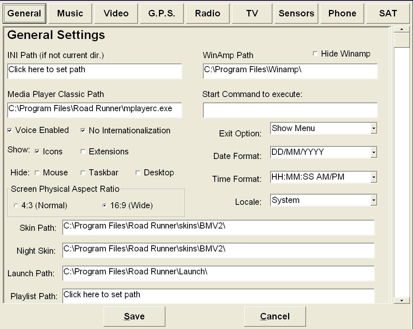Open the Time Format dropdown
Viewport: 413px width, 329px height.
pos(373,177)
